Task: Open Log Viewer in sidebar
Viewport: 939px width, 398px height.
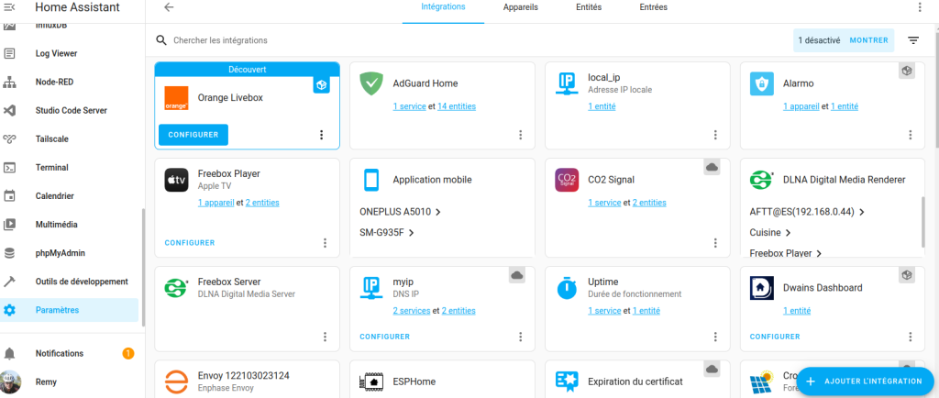Action: point(70,53)
